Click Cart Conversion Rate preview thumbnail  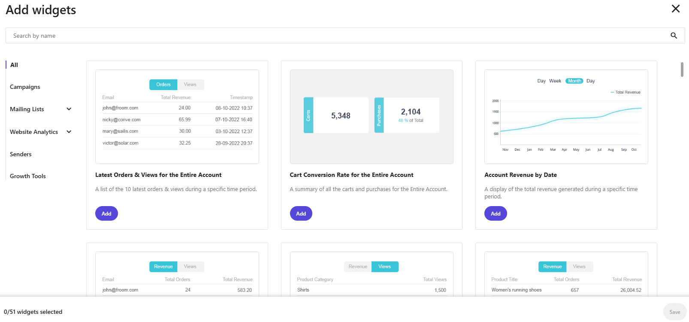[372, 117]
